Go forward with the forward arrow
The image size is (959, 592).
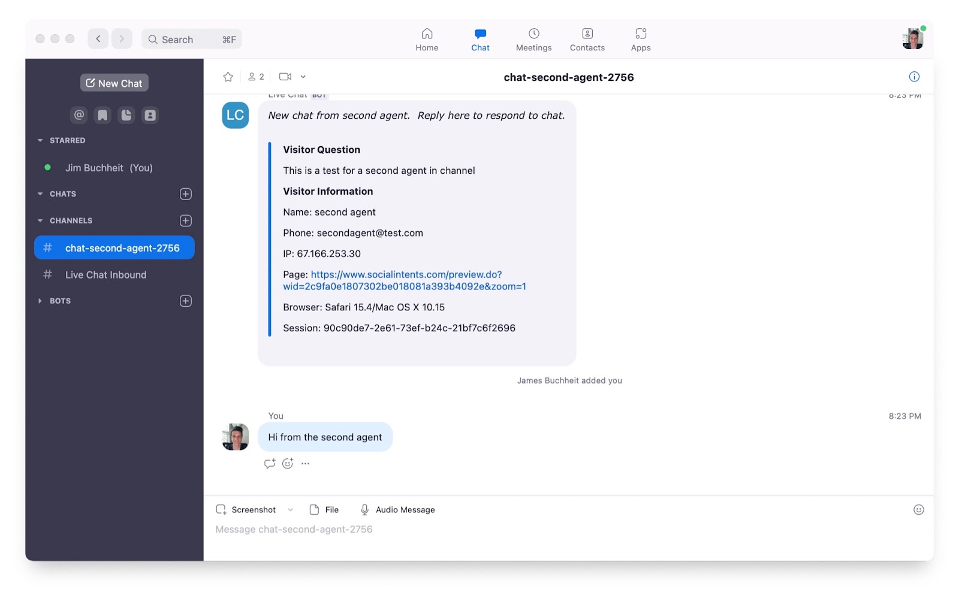pyautogui.click(x=122, y=39)
